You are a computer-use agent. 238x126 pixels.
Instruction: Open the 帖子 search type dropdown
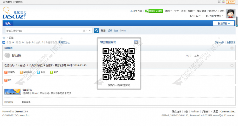[x=87, y=31]
